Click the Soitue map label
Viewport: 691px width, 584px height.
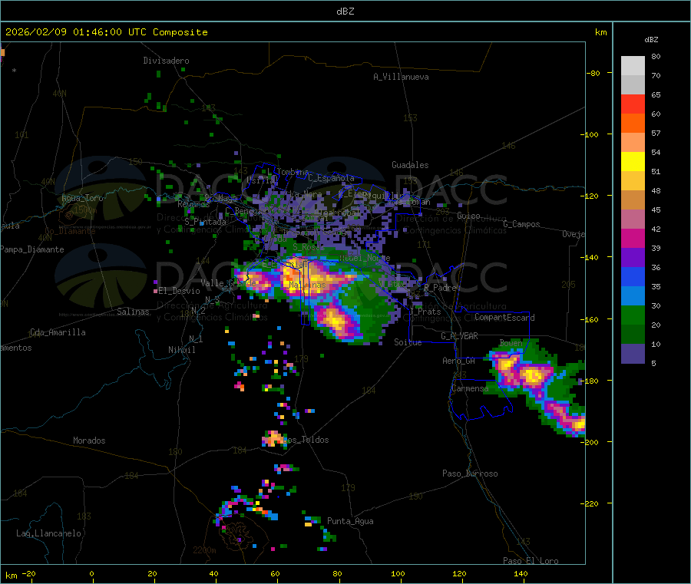pyautogui.click(x=408, y=342)
